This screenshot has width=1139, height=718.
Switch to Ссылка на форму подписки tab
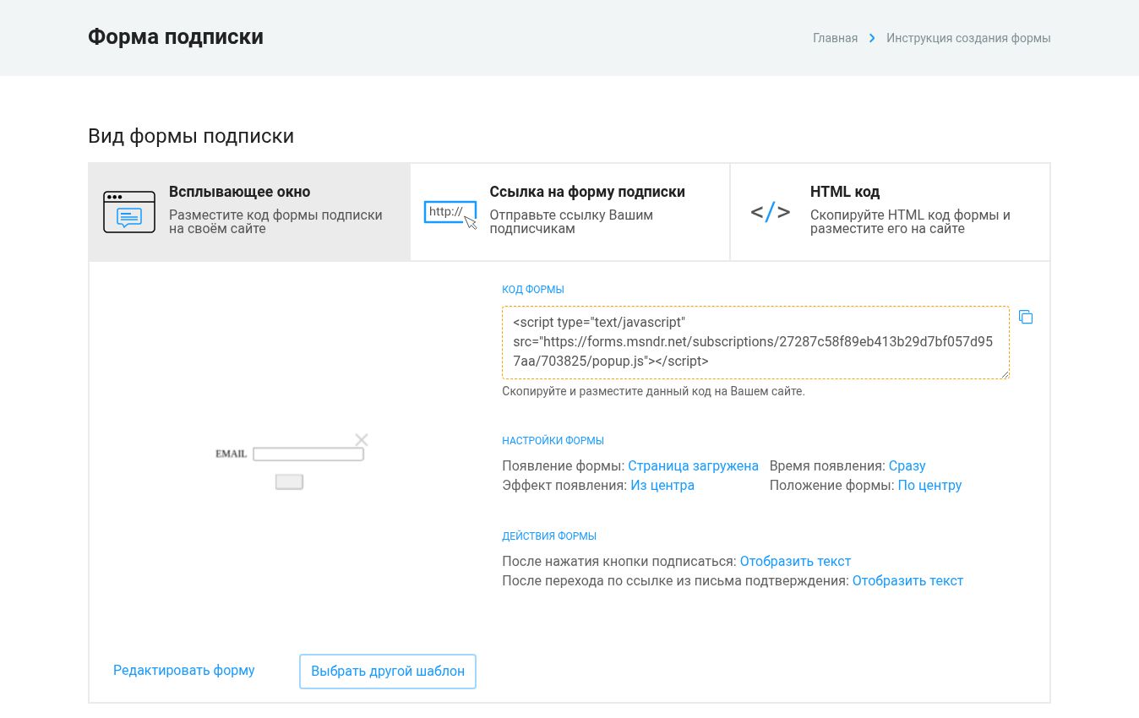(570, 212)
